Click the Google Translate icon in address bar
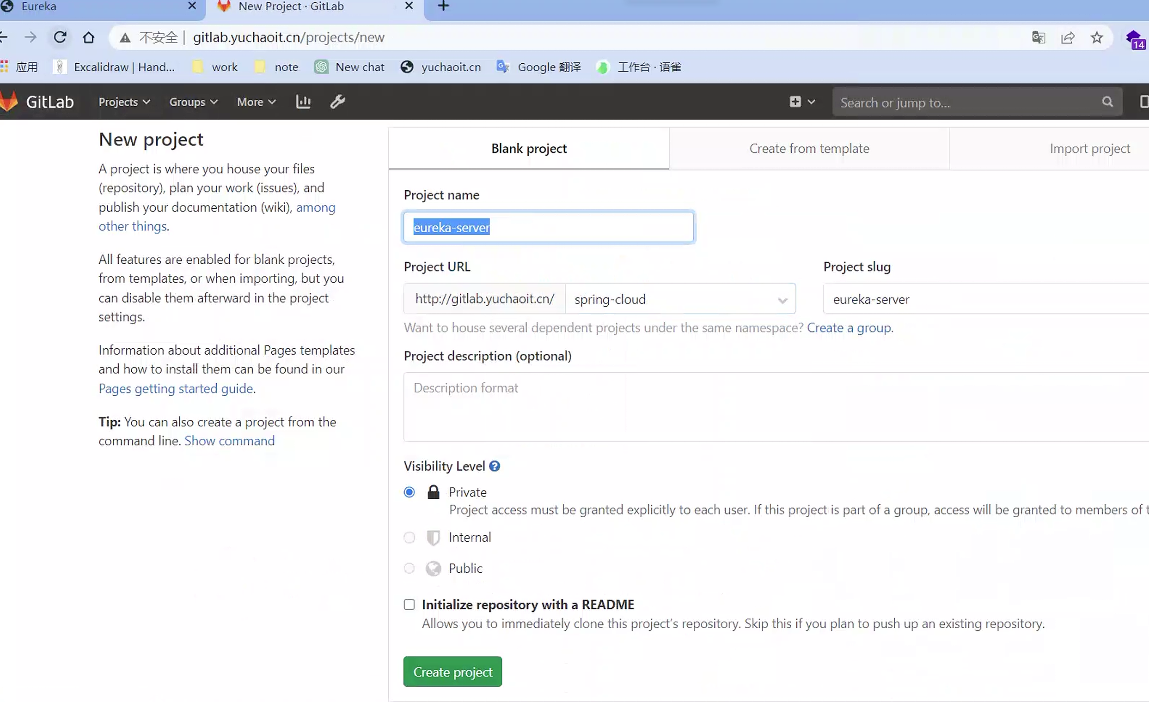The image size is (1149, 702). [x=1039, y=37]
